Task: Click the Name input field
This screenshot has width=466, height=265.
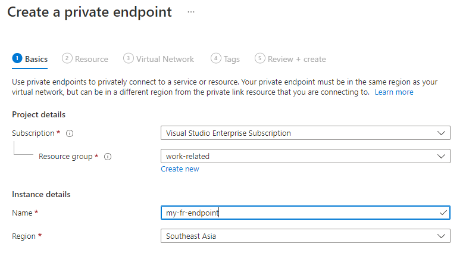Action: pyautogui.click(x=298, y=213)
